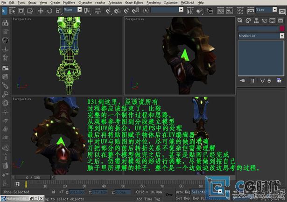Toggle the Selection Lock padlock

point(54,192)
